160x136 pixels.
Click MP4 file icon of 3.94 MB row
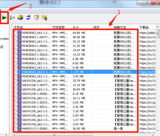coord(19,76)
